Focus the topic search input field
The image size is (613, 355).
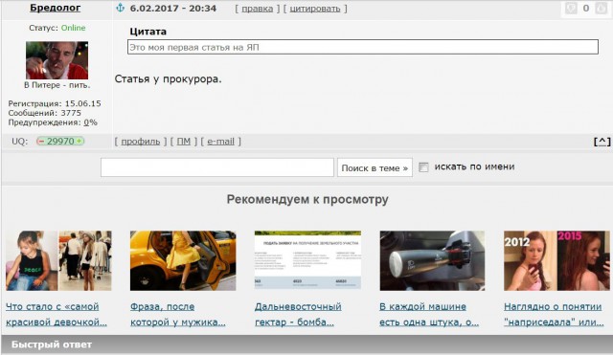coord(217,167)
